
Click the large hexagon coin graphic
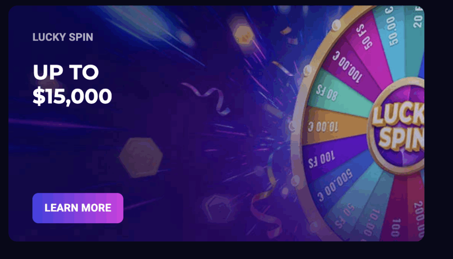point(141,157)
